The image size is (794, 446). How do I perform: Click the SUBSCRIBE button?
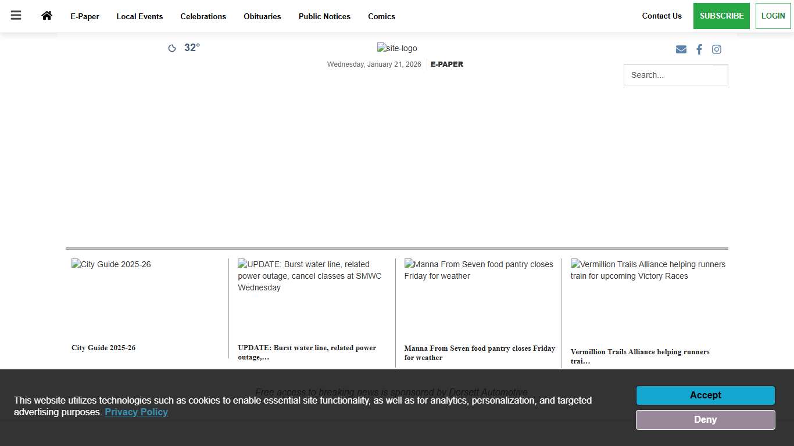pos(721,16)
